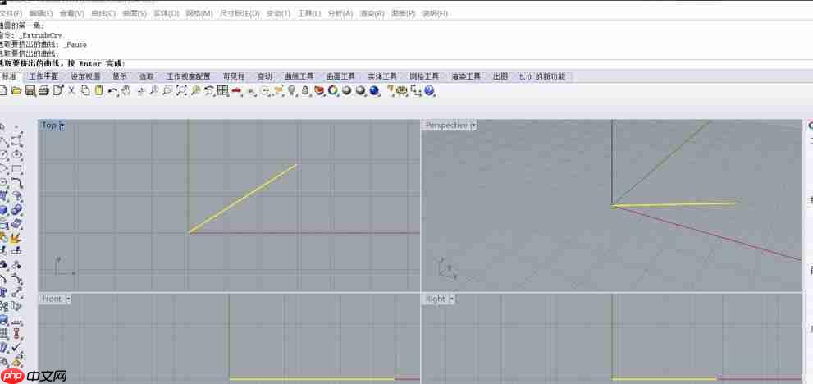Open the Layers panel icon
This screenshot has width=813, height=384.
(319, 91)
